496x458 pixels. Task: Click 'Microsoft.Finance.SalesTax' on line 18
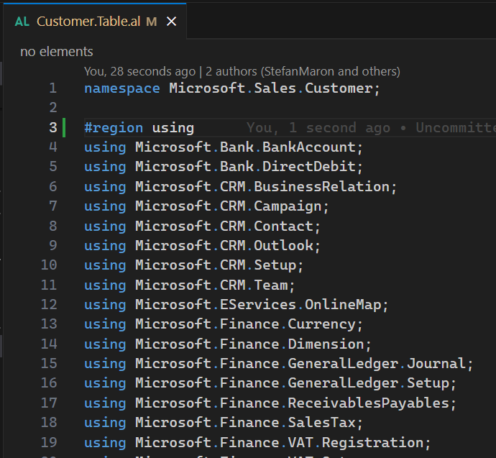tap(245, 423)
